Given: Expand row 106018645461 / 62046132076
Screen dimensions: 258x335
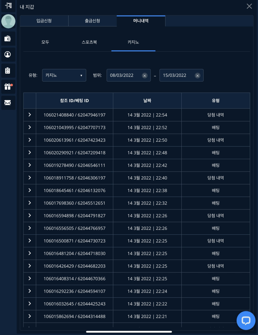Looking at the screenshot, I should (x=30, y=190).
